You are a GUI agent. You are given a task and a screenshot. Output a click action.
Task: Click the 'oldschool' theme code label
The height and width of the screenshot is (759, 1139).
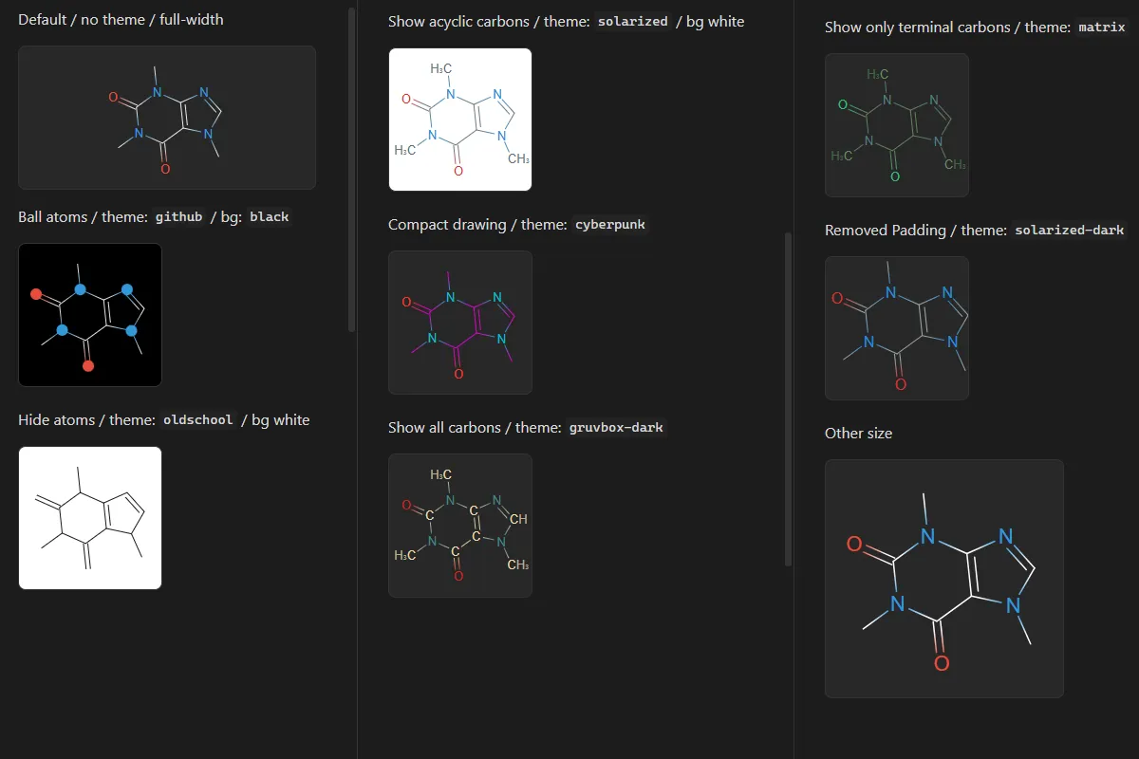(198, 419)
